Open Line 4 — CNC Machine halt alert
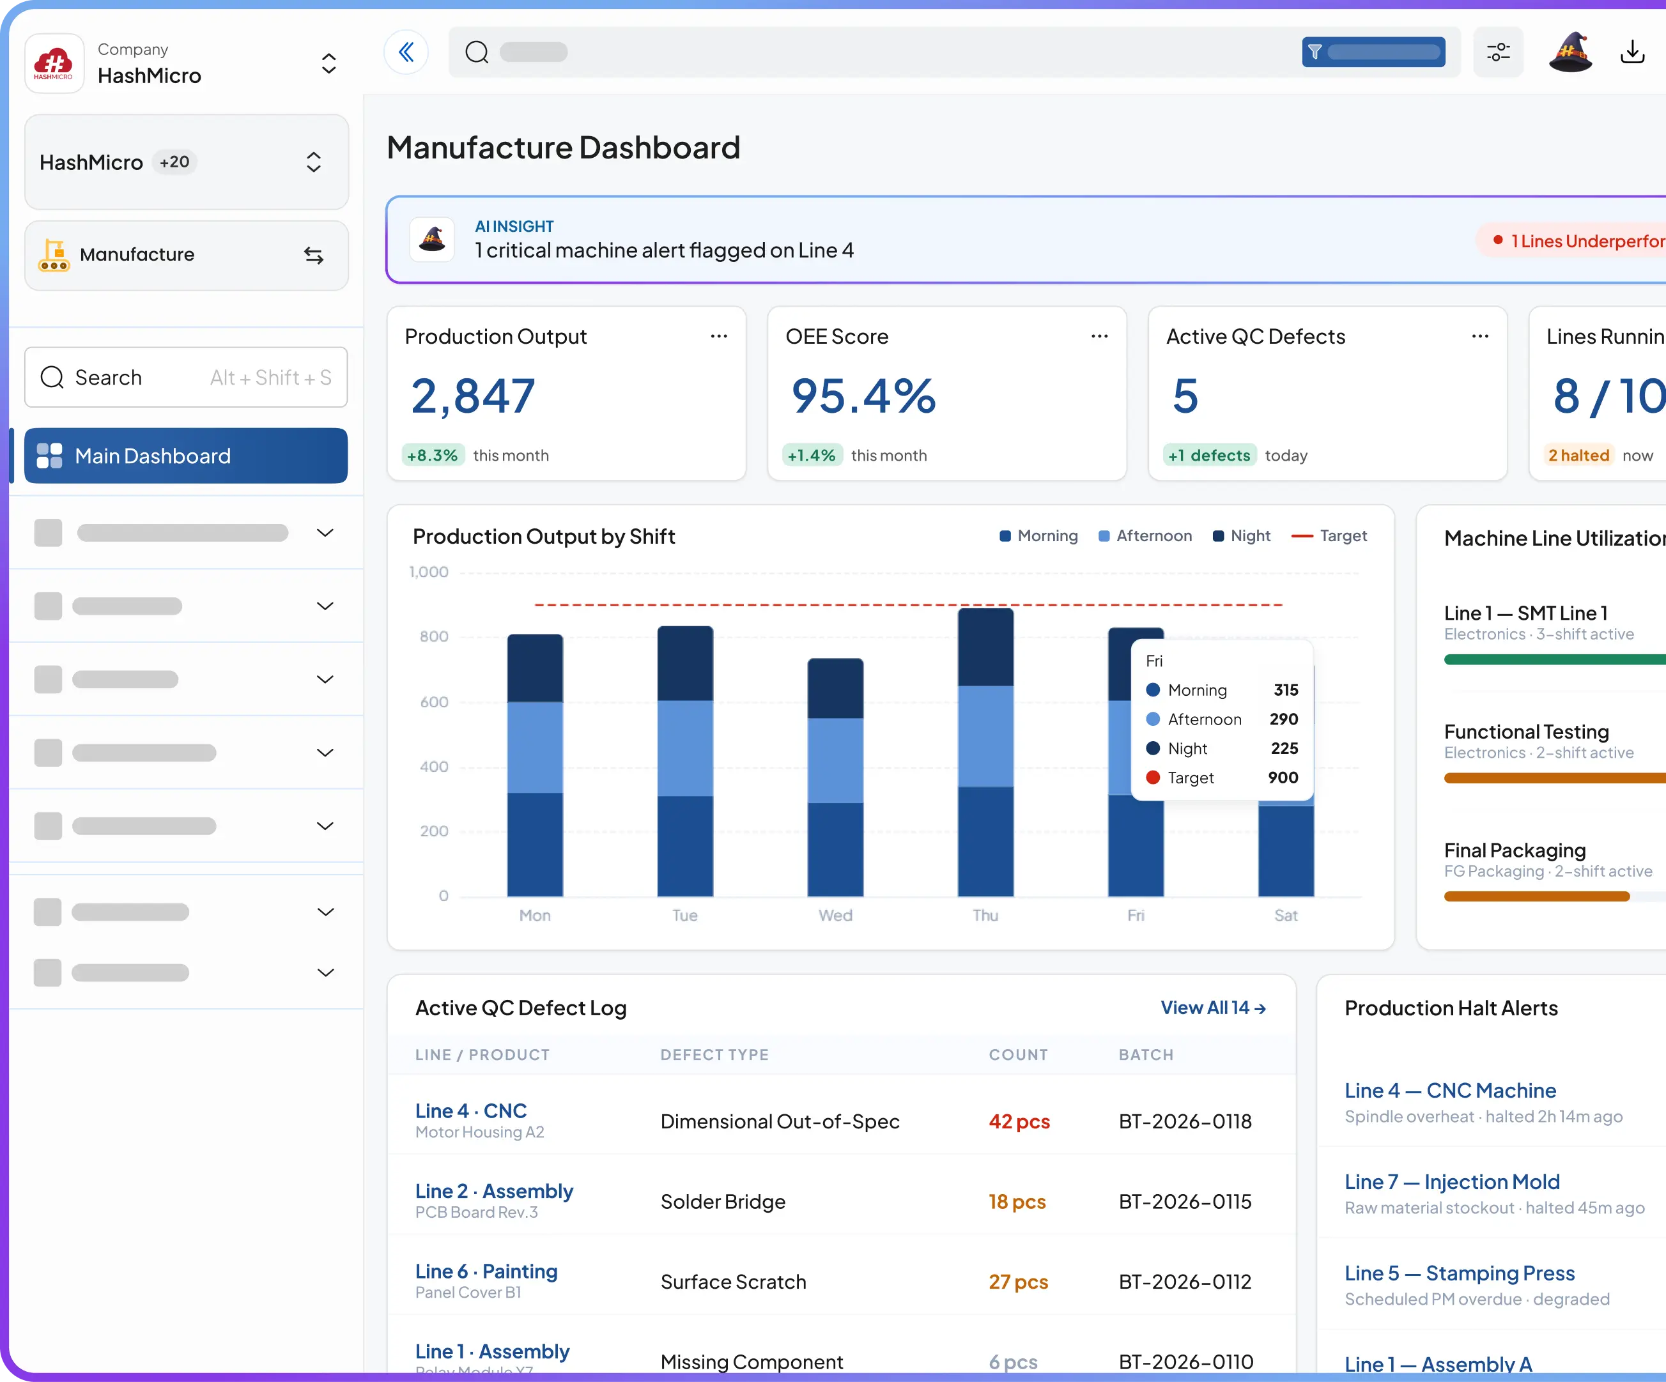 pyautogui.click(x=1450, y=1090)
